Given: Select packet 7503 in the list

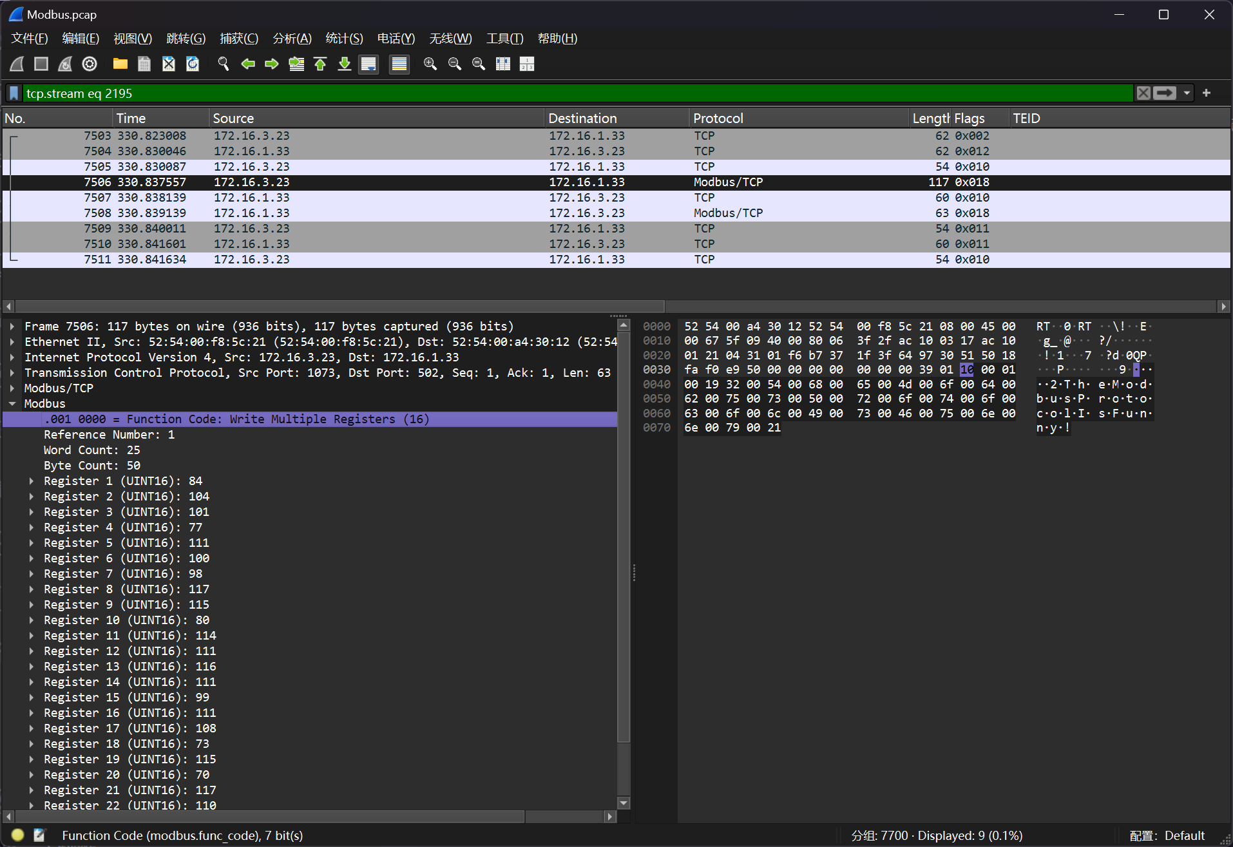Looking at the screenshot, I should point(616,136).
